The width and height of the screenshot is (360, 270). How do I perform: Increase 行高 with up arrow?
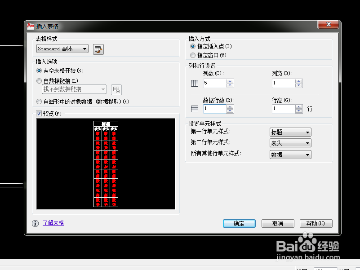click(x=298, y=107)
